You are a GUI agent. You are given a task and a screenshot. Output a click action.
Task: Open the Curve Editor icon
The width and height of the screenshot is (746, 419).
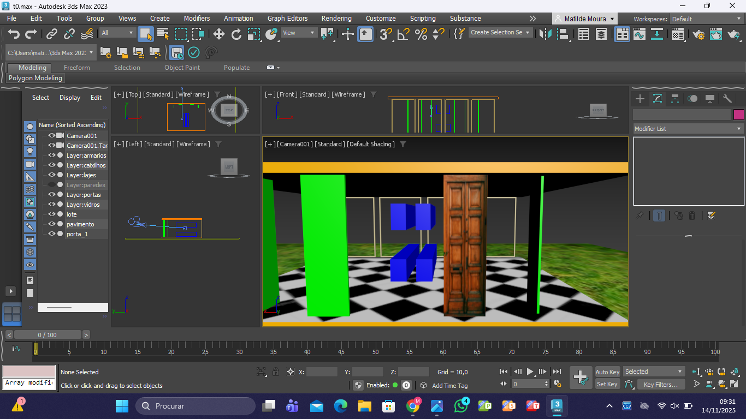pos(640,34)
